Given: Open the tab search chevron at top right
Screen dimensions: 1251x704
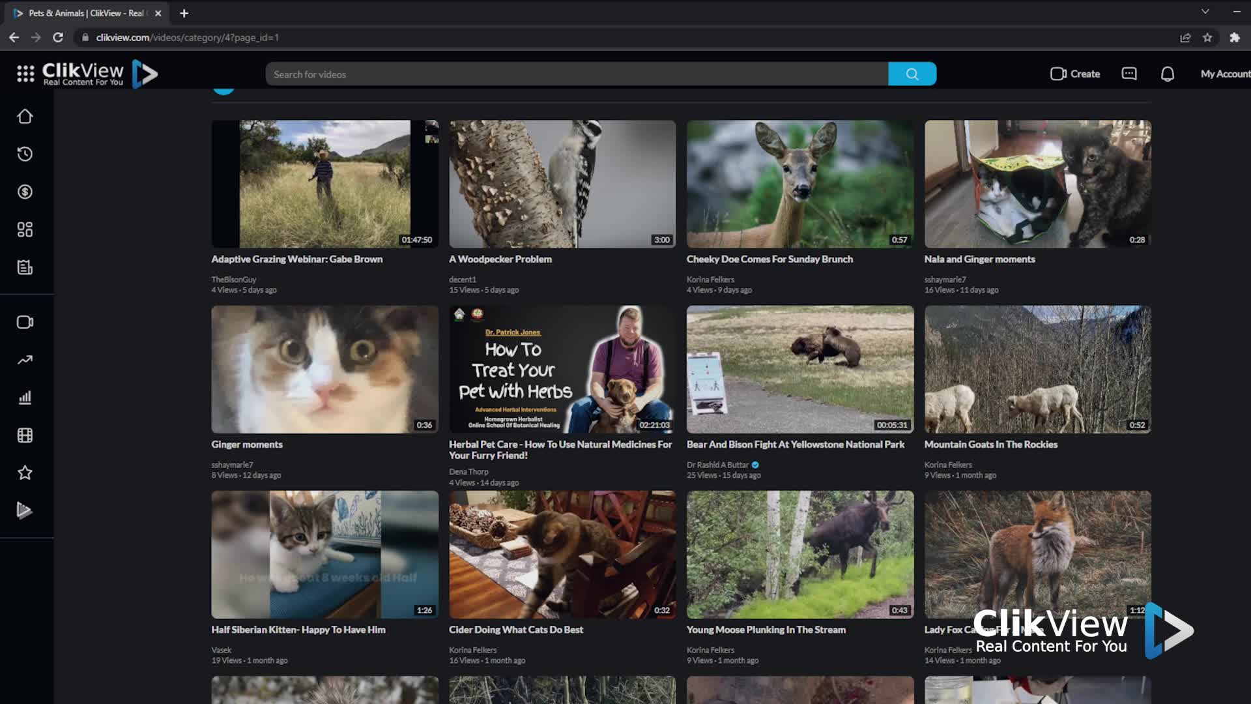Looking at the screenshot, I should click(x=1205, y=12).
